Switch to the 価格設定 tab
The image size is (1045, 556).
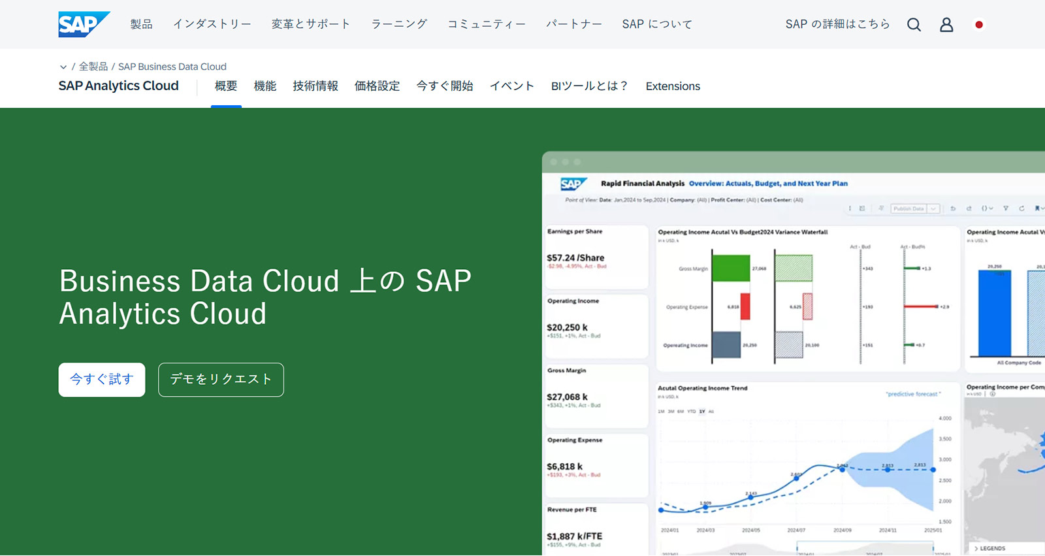click(377, 86)
